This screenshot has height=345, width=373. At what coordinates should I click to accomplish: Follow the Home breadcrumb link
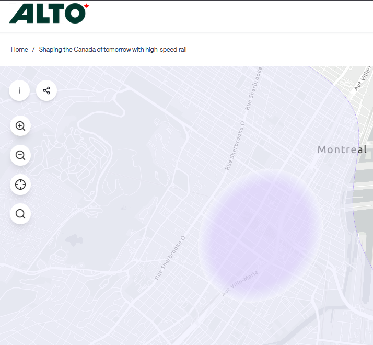(x=19, y=49)
